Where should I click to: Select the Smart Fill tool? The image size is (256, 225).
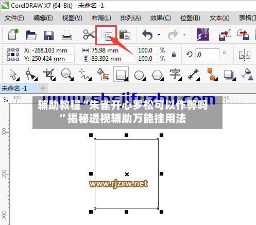103,74
